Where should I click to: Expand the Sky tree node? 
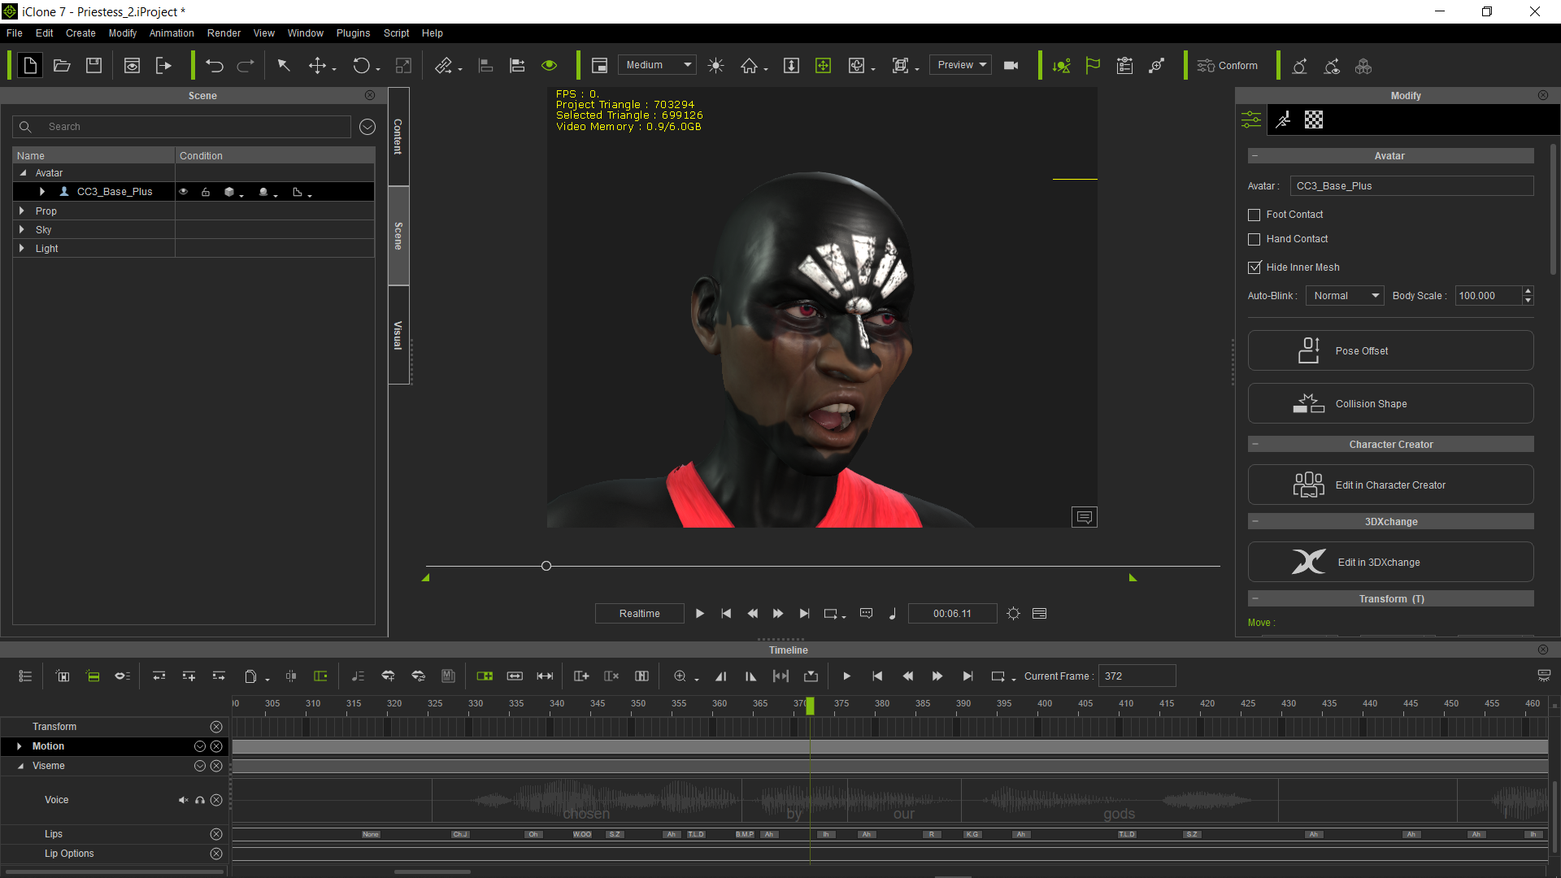point(22,230)
